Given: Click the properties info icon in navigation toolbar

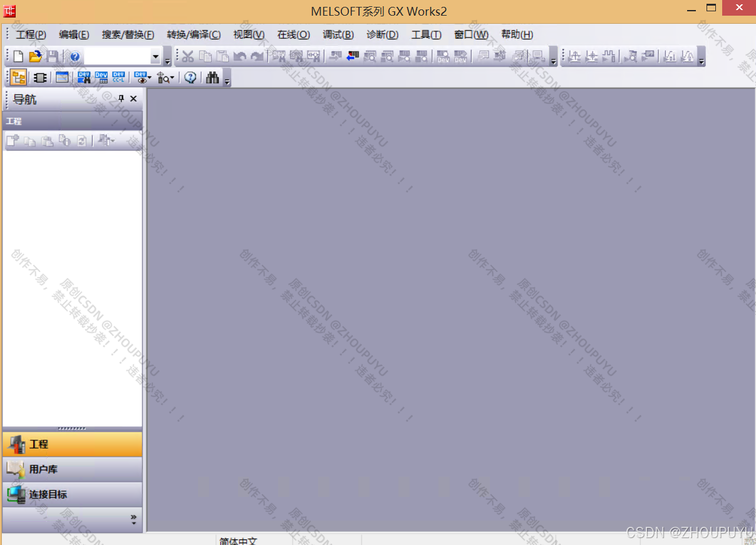Looking at the screenshot, I should 65,141.
